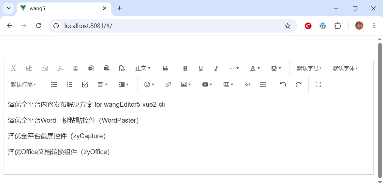Reload the page with browser refresh button

point(38,26)
